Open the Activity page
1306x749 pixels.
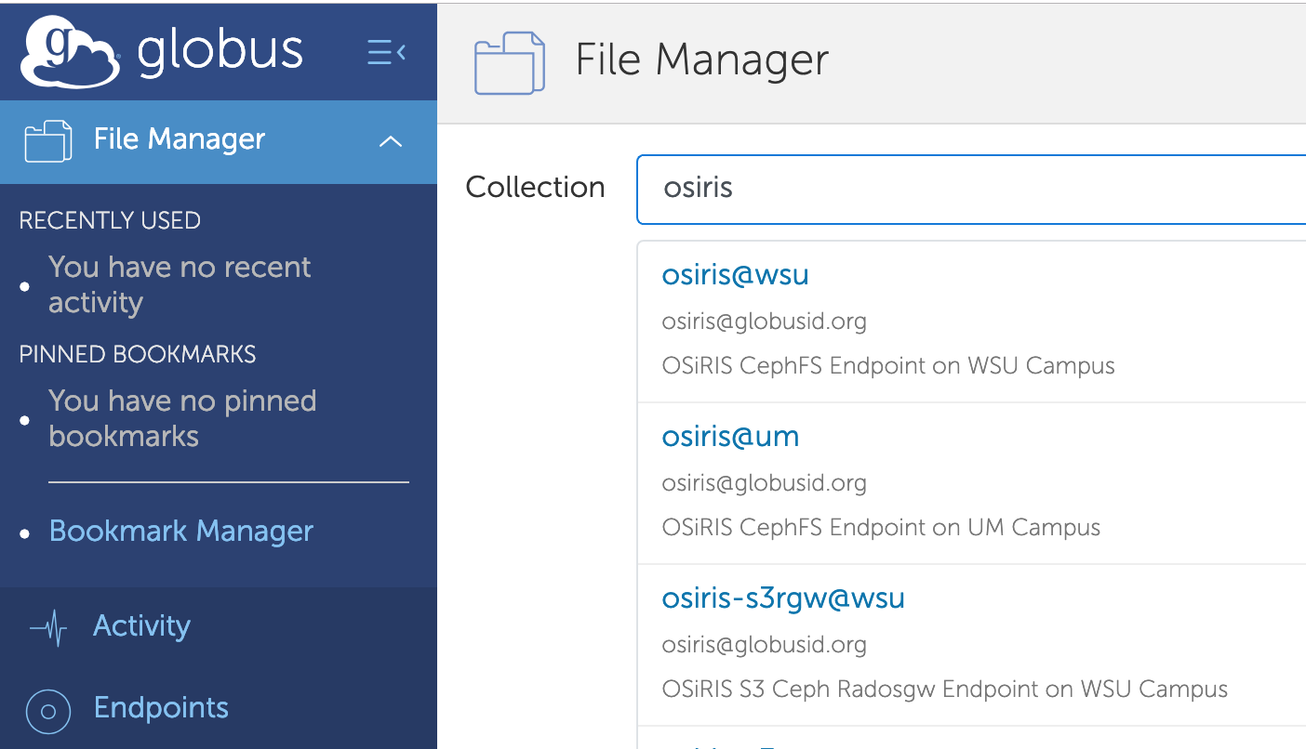pyautogui.click(x=141, y=625)
